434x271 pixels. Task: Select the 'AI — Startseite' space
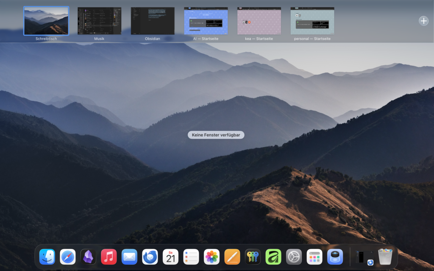[206, 21]
